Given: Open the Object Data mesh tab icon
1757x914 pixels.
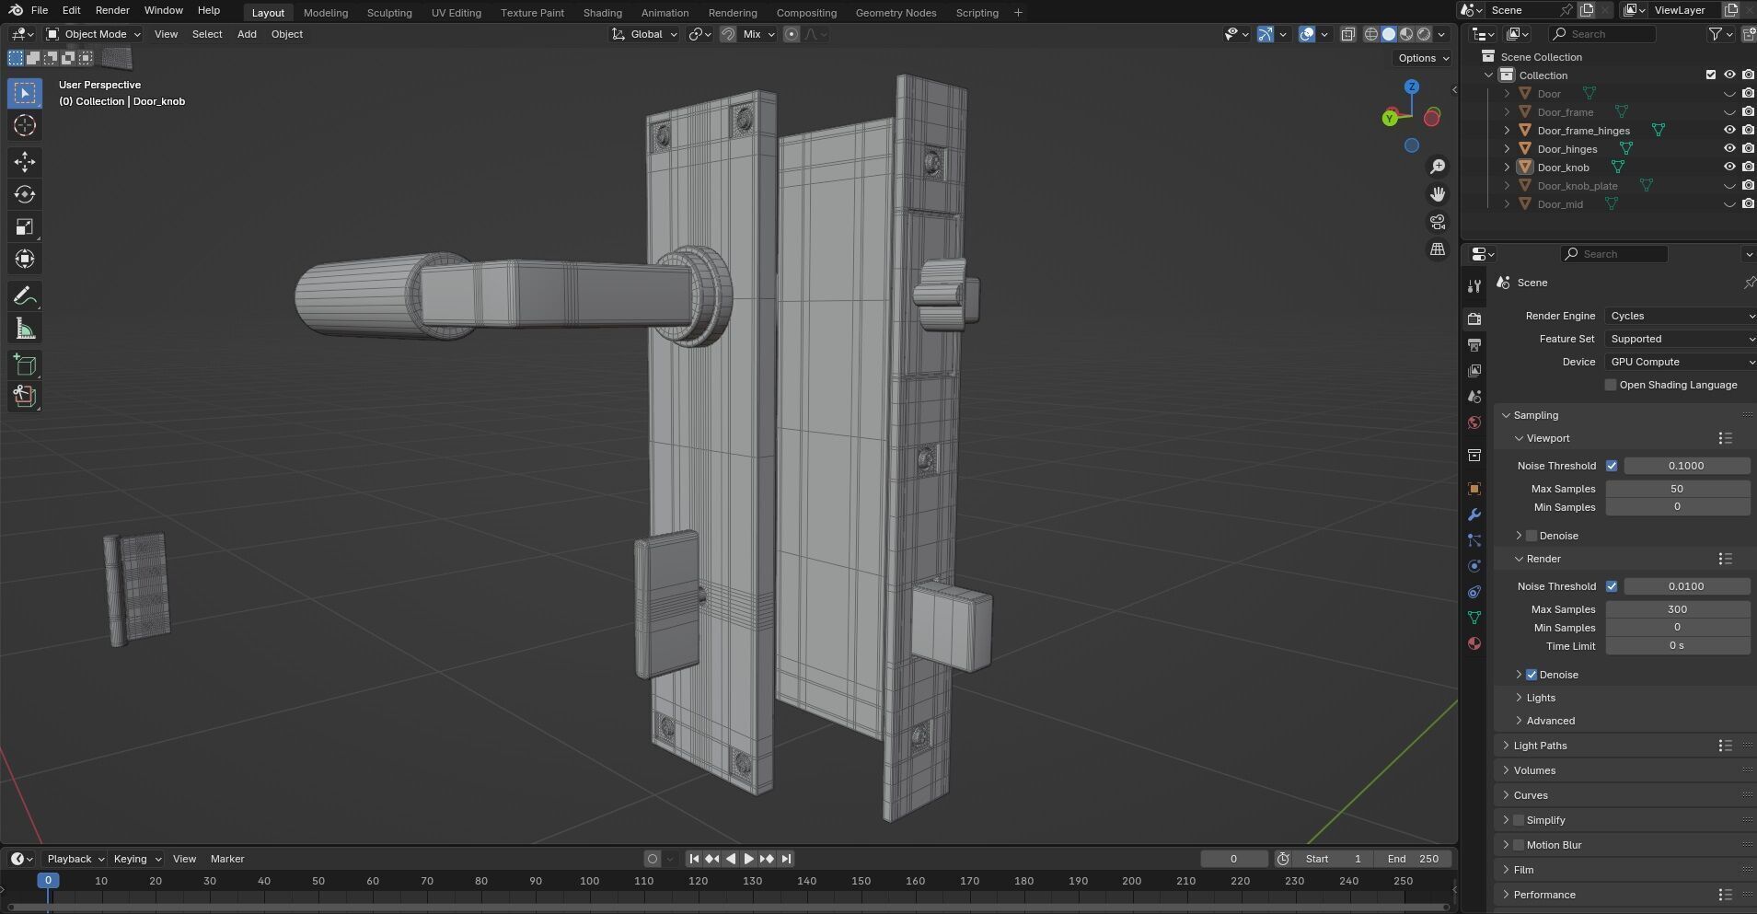Looking at the screenshot, I should click(1474, 618).
